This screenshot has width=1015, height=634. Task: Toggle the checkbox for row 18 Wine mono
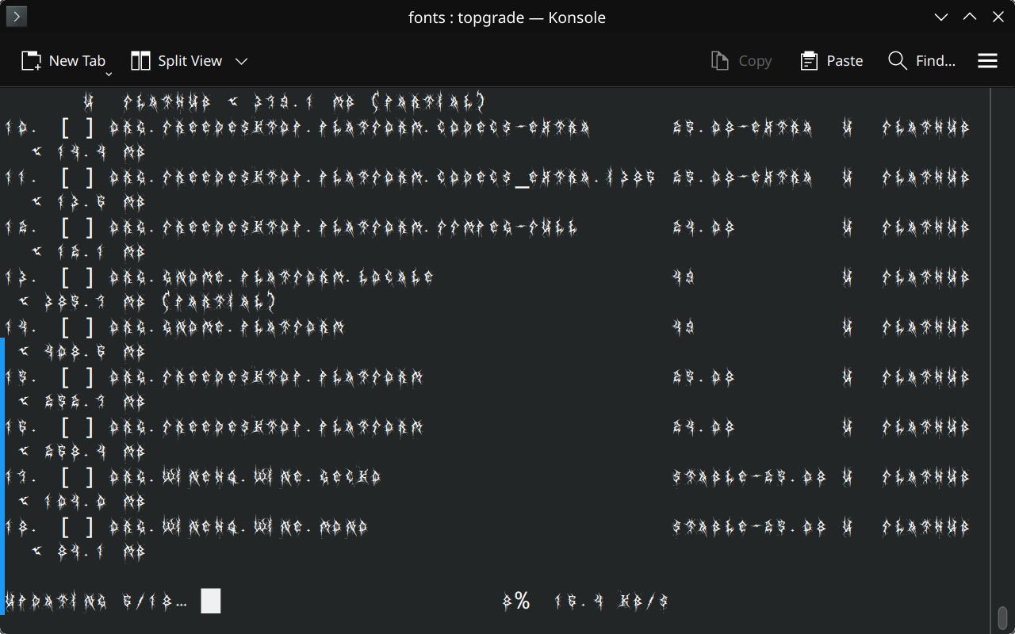78,527
